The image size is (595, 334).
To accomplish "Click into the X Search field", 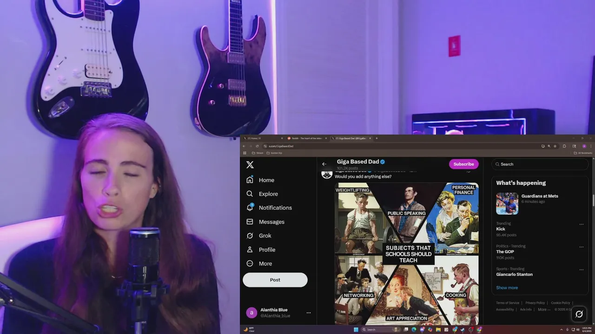I will click(540, 164).
